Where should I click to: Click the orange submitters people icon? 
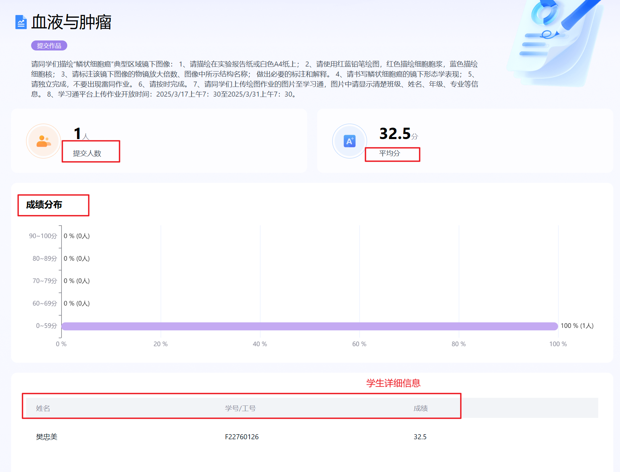click(x=43, y=141)
